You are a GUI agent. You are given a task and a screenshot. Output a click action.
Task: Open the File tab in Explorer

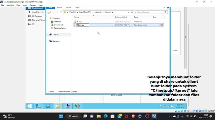[x=50, y=8]
